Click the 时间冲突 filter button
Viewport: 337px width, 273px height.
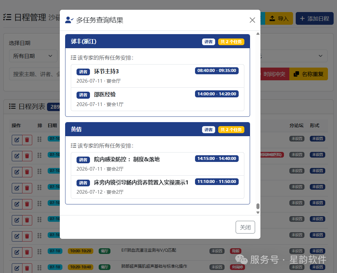click(x=275, y=74)
